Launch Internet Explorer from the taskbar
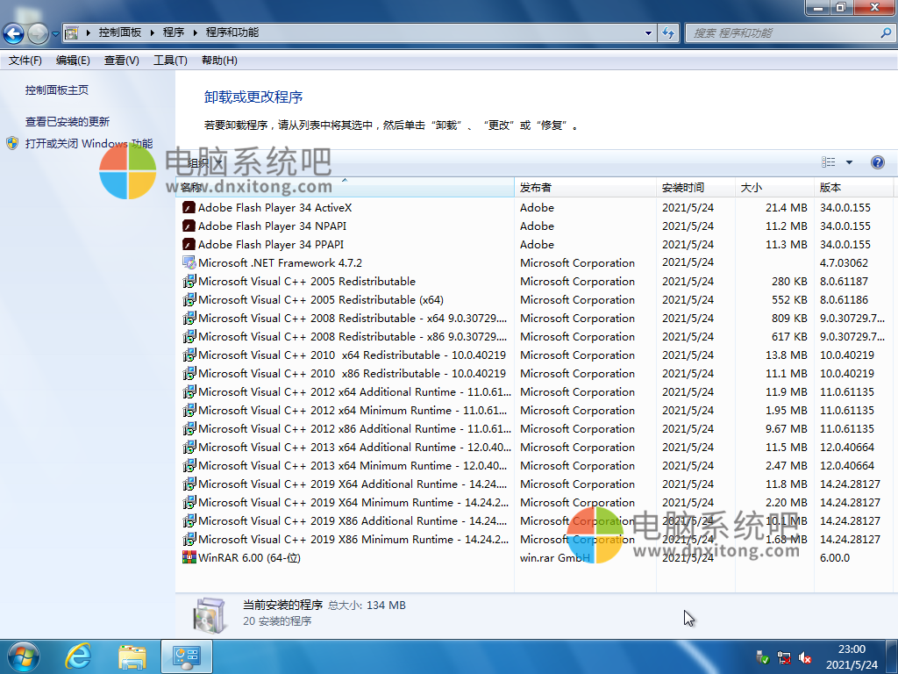The height and width of the screenshot is (674, 898). (x=78, y=656)
